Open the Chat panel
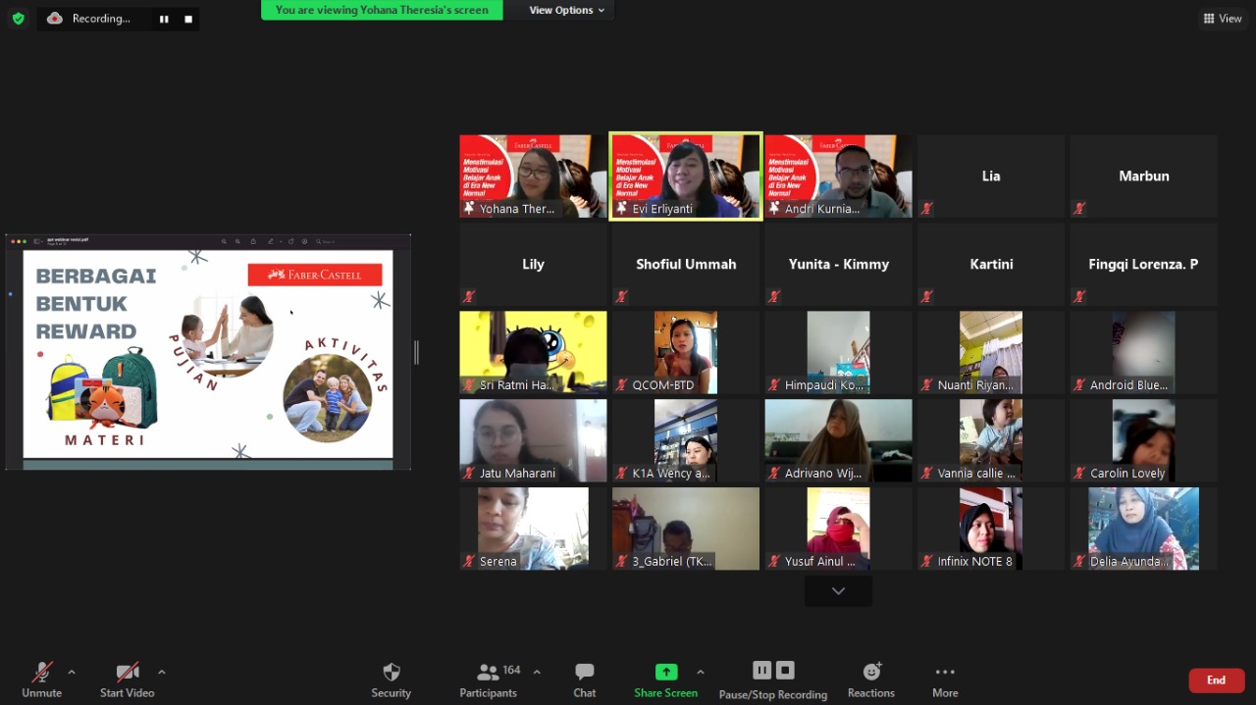This screenshot has width=1256, height=705. tap(584, 679)
